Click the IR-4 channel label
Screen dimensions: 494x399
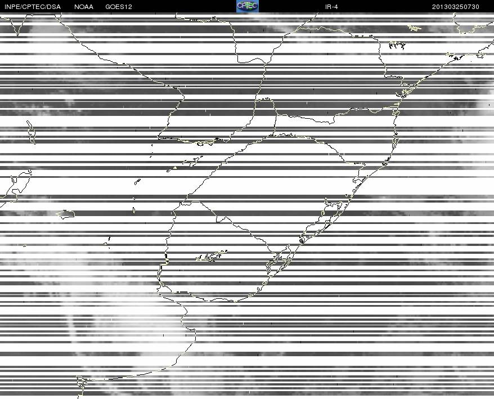[331, 7]
